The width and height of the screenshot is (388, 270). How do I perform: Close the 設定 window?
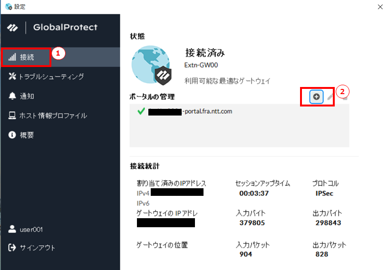click(380, 7)
